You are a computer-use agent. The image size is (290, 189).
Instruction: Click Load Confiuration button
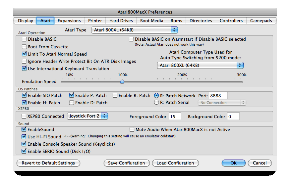pos(175,163)
